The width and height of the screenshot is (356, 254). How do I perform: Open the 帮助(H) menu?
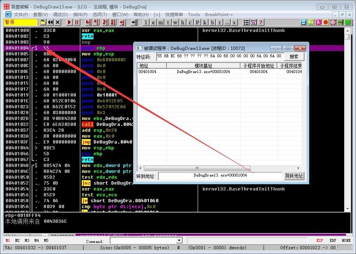click(x=141, y=14)
